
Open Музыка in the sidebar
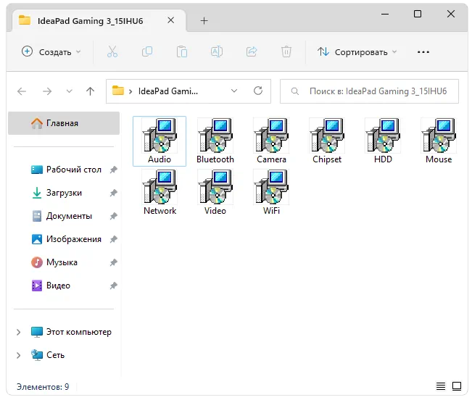tap(54, 262)
